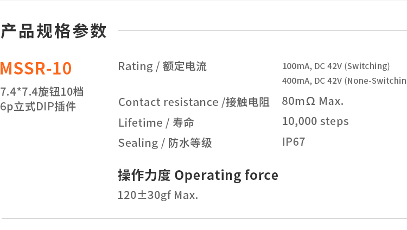The image size is (407, 230).
Task: Click the Sealing / 防水等级 label
Action: [x=165, y=143]
